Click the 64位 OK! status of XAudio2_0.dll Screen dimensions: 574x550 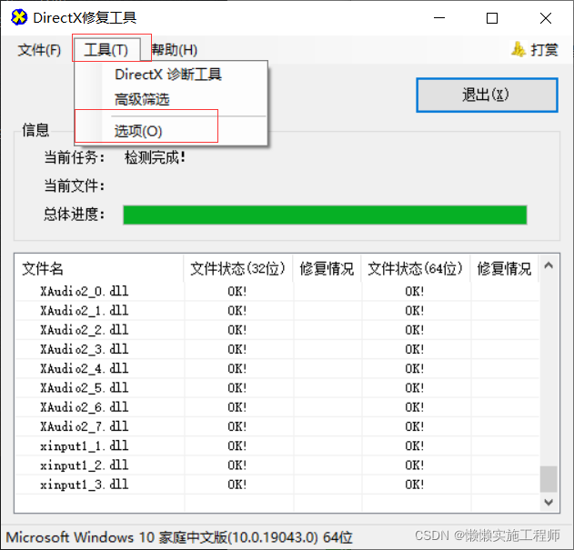click(x=415, y=292)
